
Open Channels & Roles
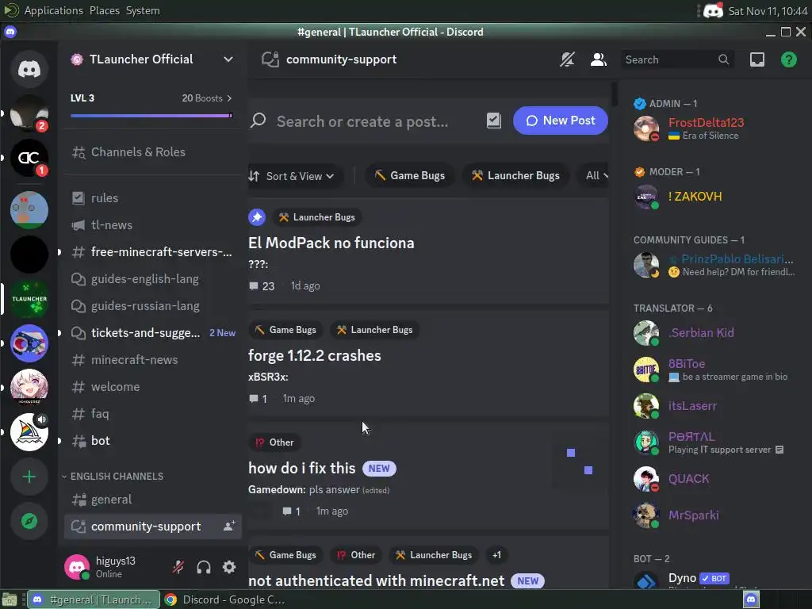[x=152, y=152]
